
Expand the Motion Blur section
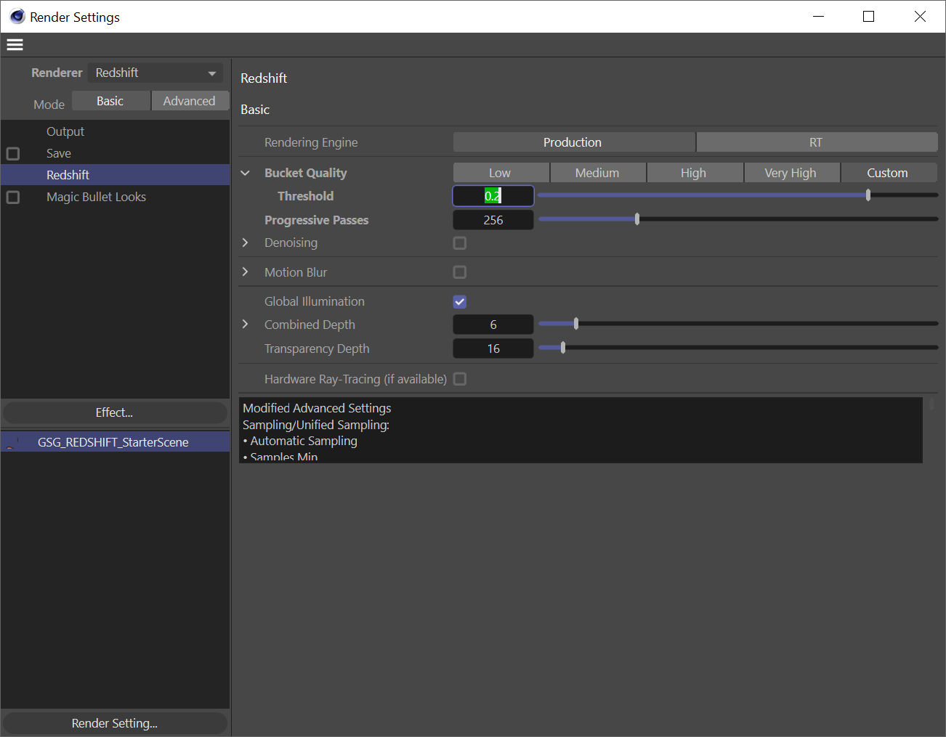(246, 272)
